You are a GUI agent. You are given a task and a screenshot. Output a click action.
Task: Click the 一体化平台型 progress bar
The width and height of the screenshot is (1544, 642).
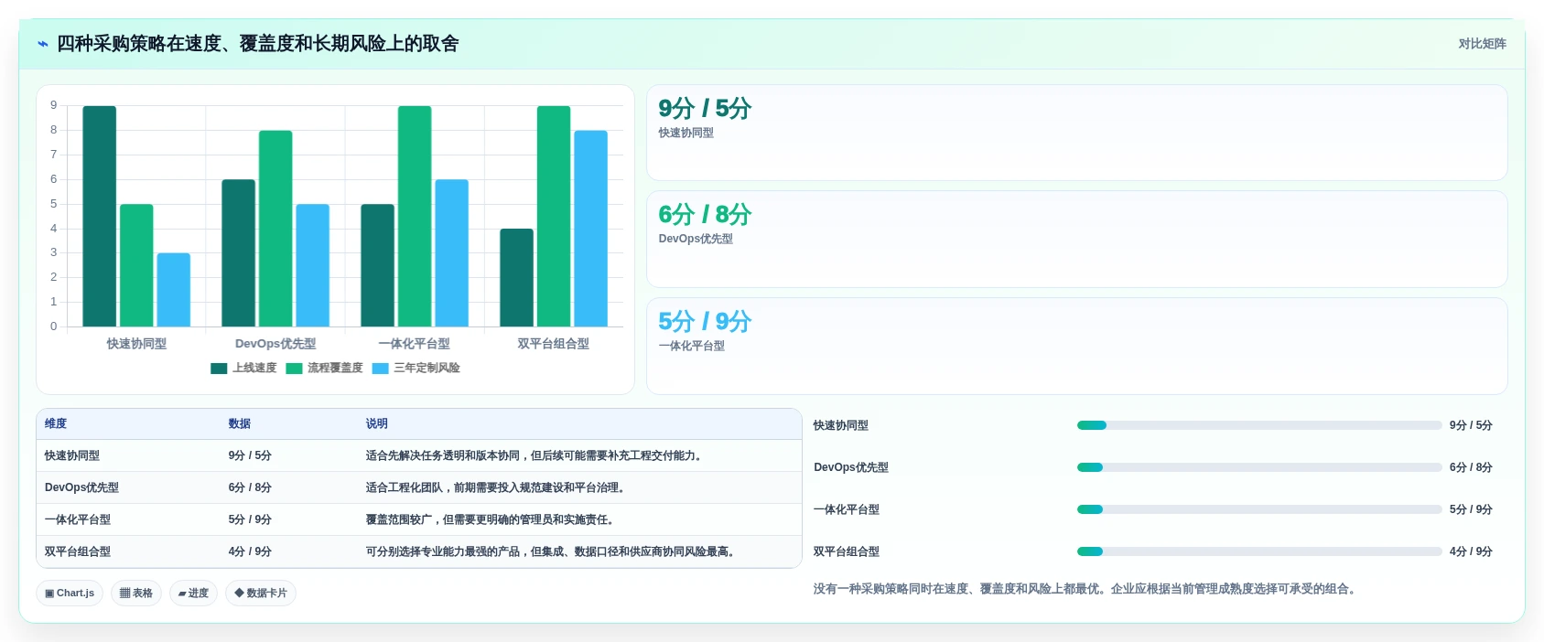[1259, 509]
